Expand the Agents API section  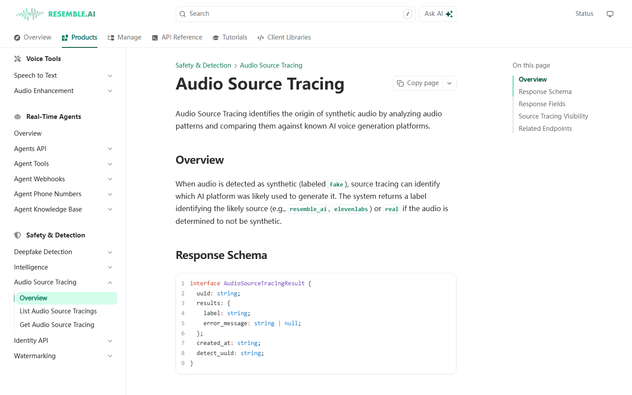[110, 149]
